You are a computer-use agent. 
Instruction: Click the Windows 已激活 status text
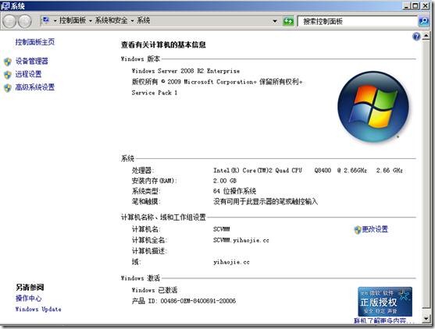point(155,290)
